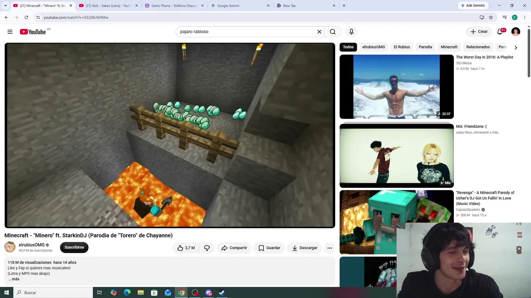Select the 'Todos' filter chip
This screenshot has height=298, width=531.
point(348,47)
